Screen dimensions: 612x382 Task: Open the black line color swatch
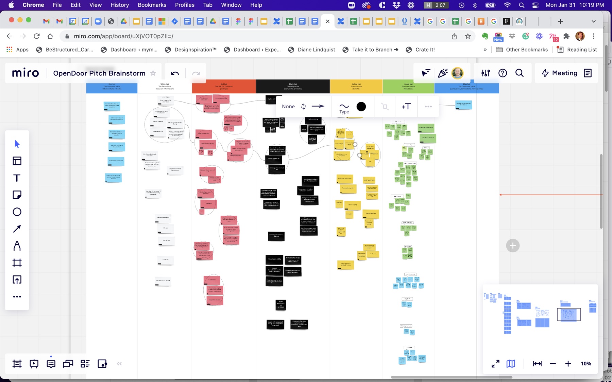[361, 107]
